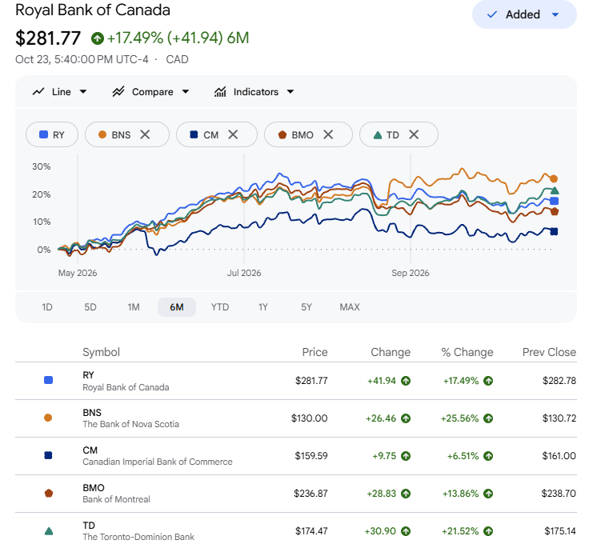Open the CM Canadian Imperial Bank row
Screen dimensions: 589x544
pyautogui.click(x=296, y=456)
